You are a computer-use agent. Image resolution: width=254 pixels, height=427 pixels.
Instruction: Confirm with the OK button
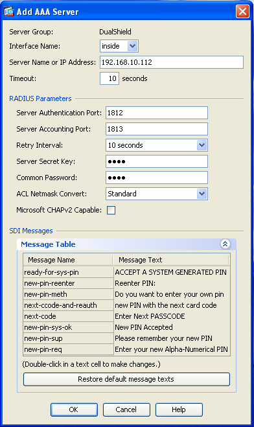point(74,410)
